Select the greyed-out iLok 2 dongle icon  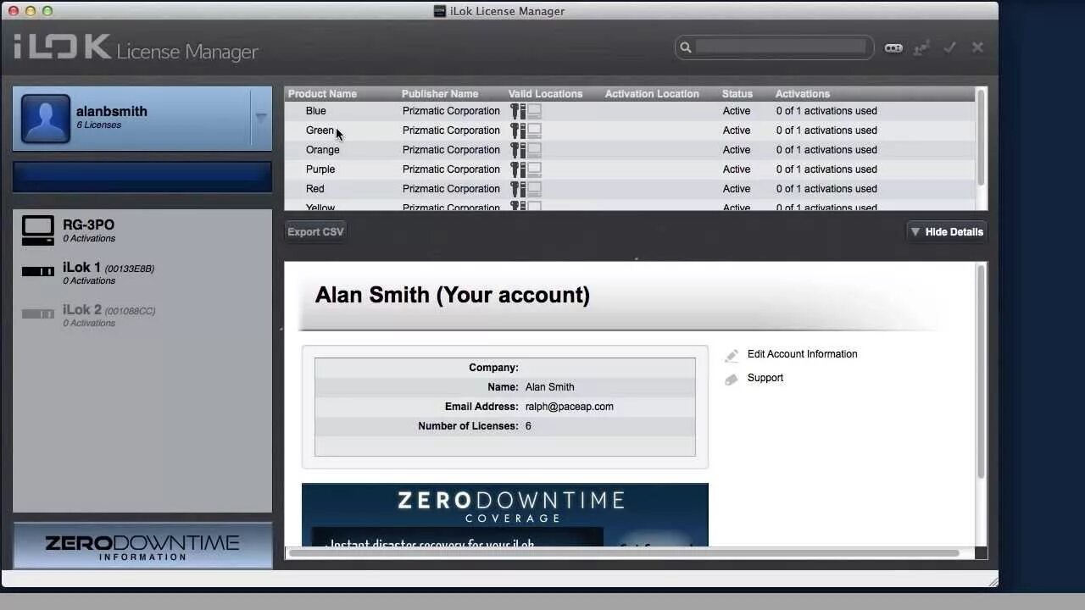[38, 313]
